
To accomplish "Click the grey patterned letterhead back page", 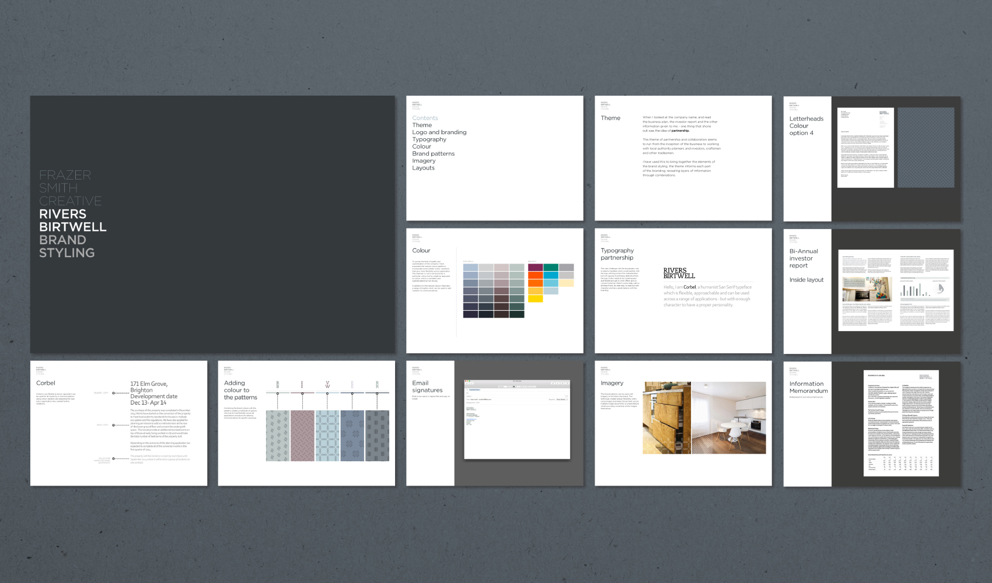I will 925,147.
